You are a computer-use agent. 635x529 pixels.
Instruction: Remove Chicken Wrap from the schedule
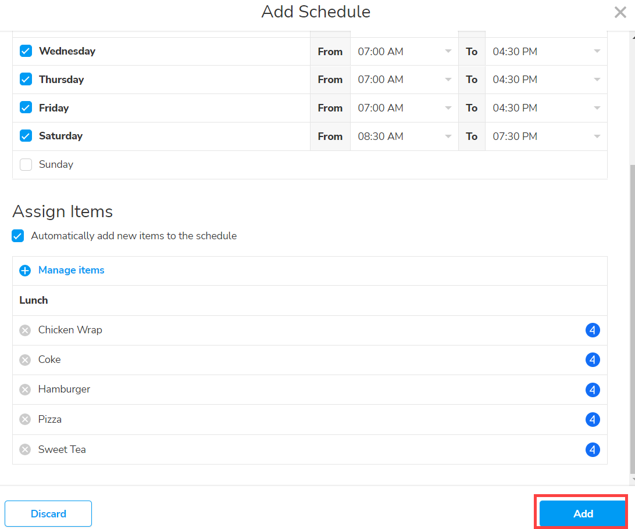tap(25, 330)
